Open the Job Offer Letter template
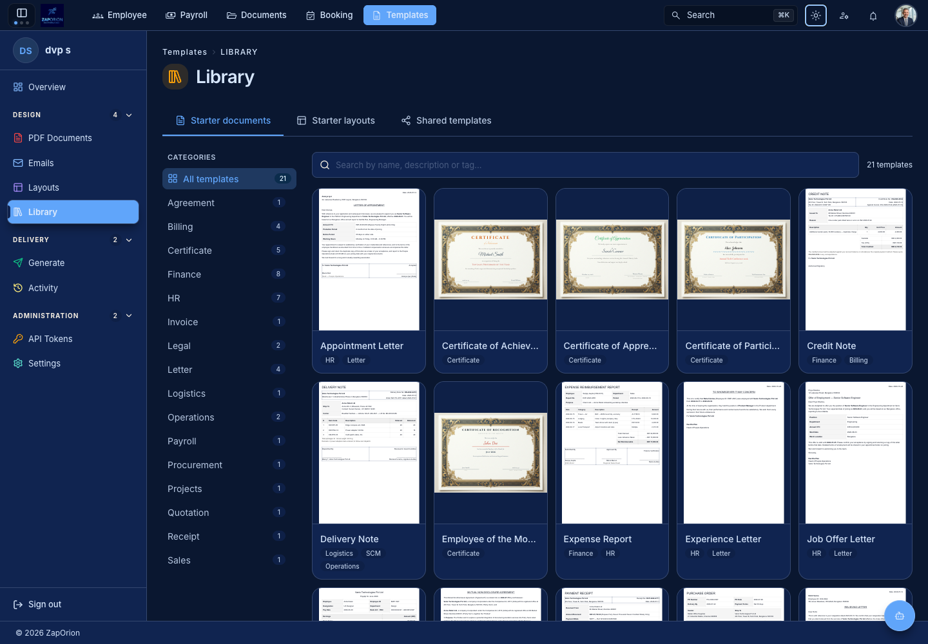Viewport: 928px width, 644px height. (x=855, y=480)
